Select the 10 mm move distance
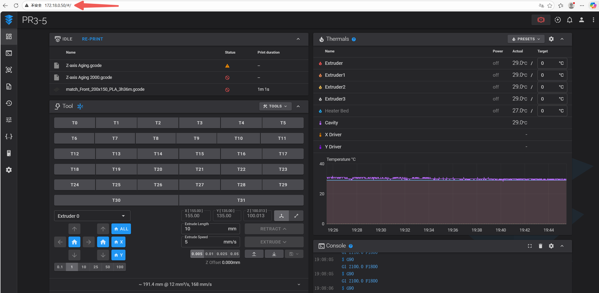The image size is (599, 293). coord(84,267)
